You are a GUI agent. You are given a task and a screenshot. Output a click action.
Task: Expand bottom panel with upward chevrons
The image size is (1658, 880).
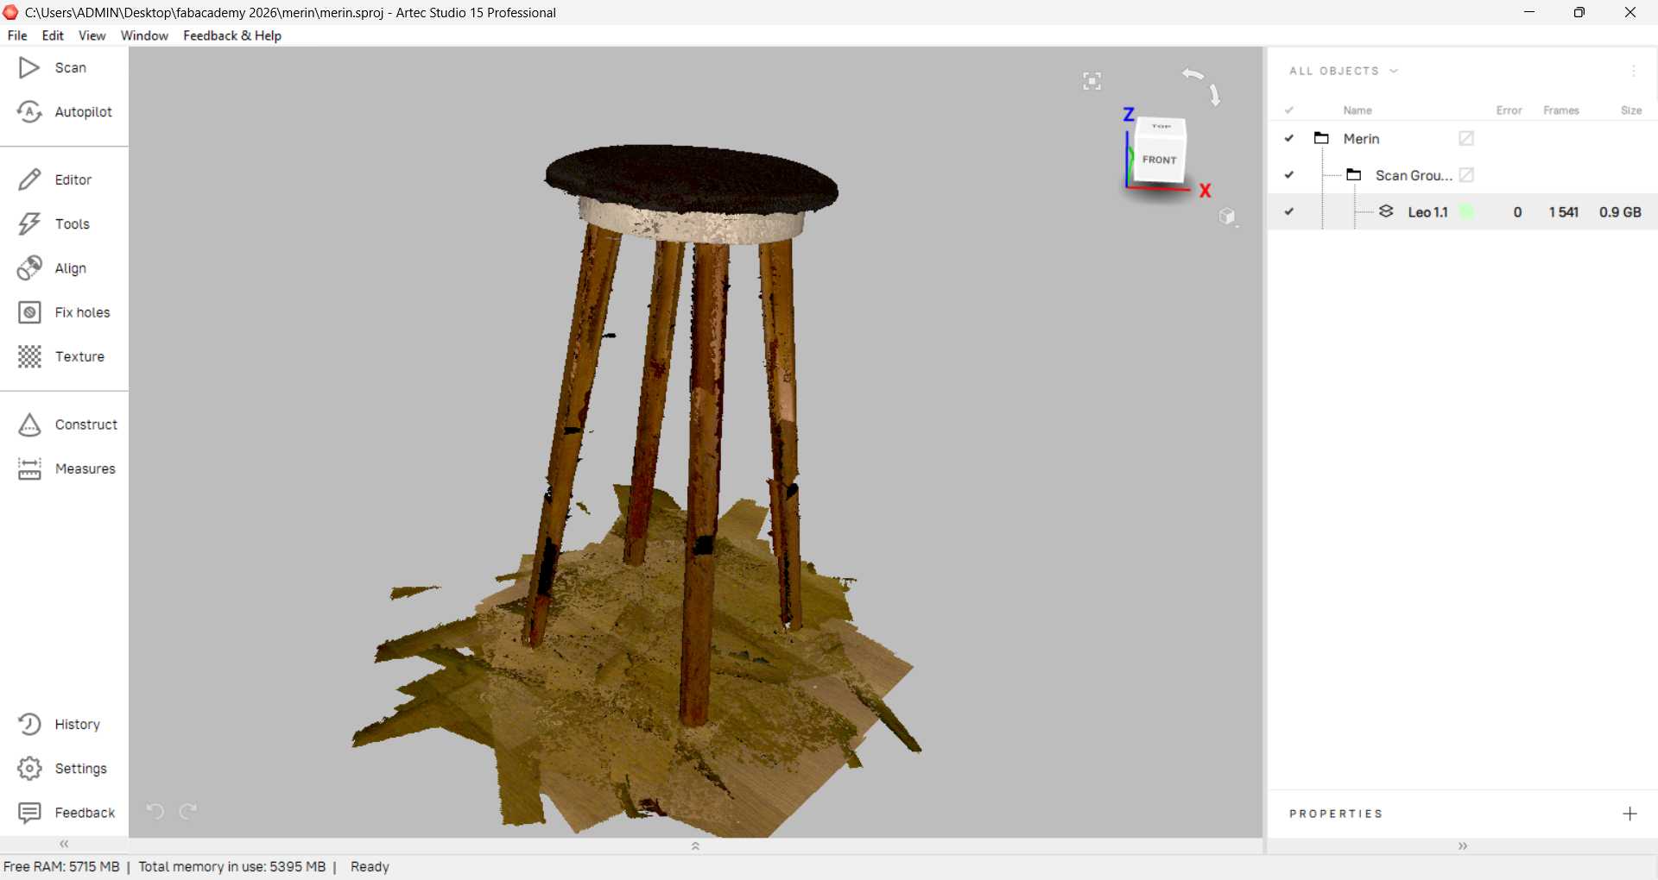pos(695,846)
